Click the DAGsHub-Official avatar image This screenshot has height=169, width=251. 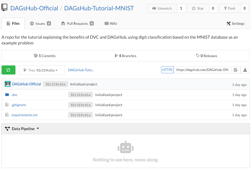coord(8,84)
